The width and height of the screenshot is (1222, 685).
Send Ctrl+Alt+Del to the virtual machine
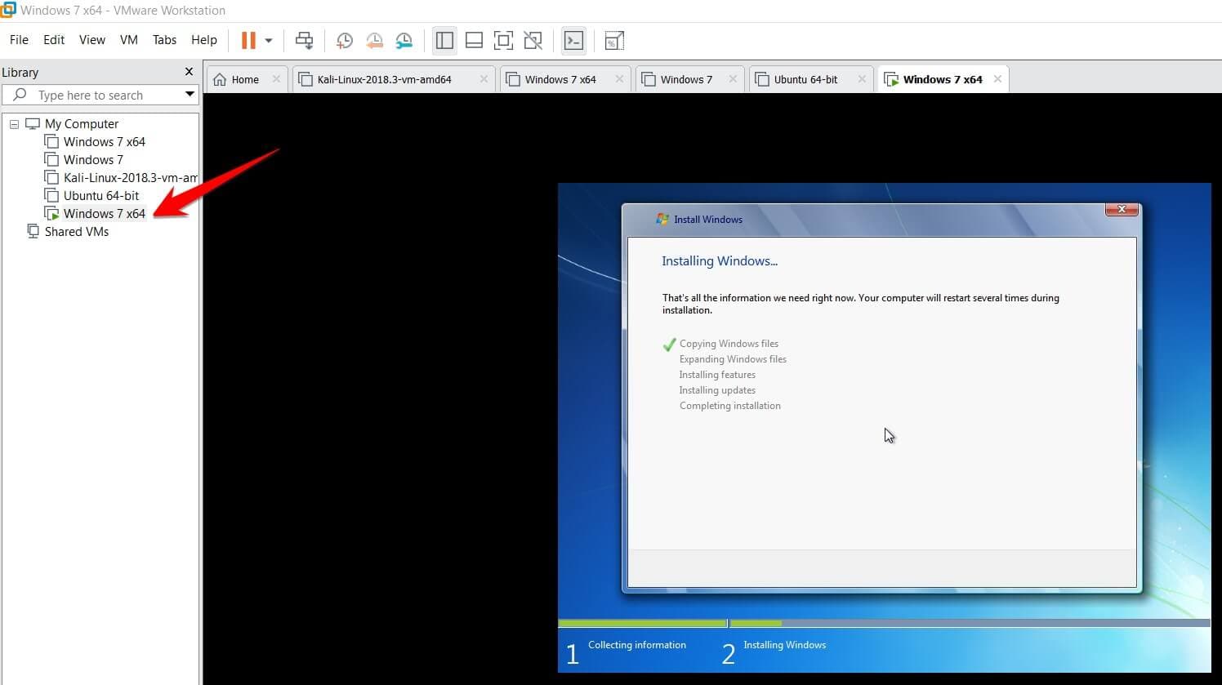[x=304, y=40]
